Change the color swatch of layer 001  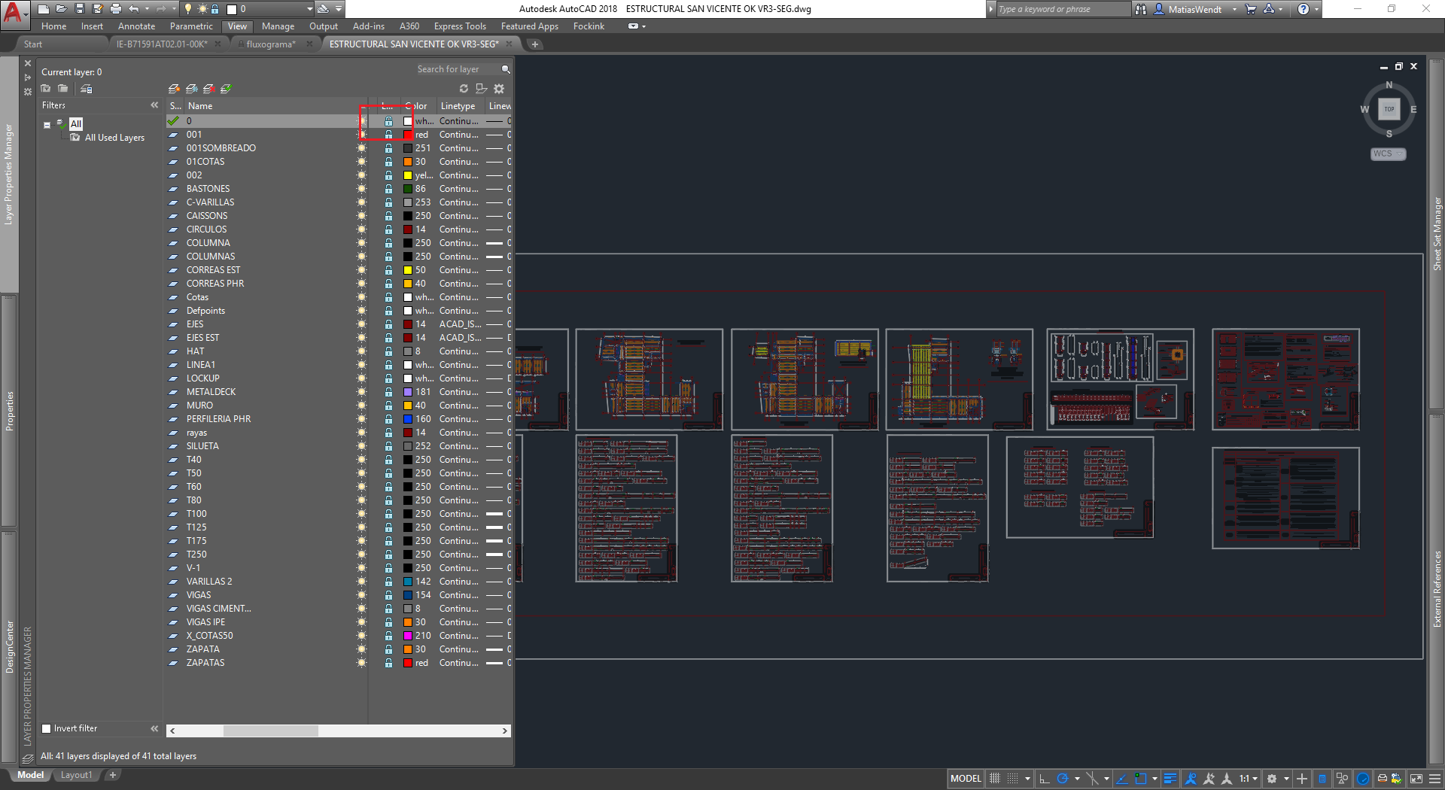point(409,135)
